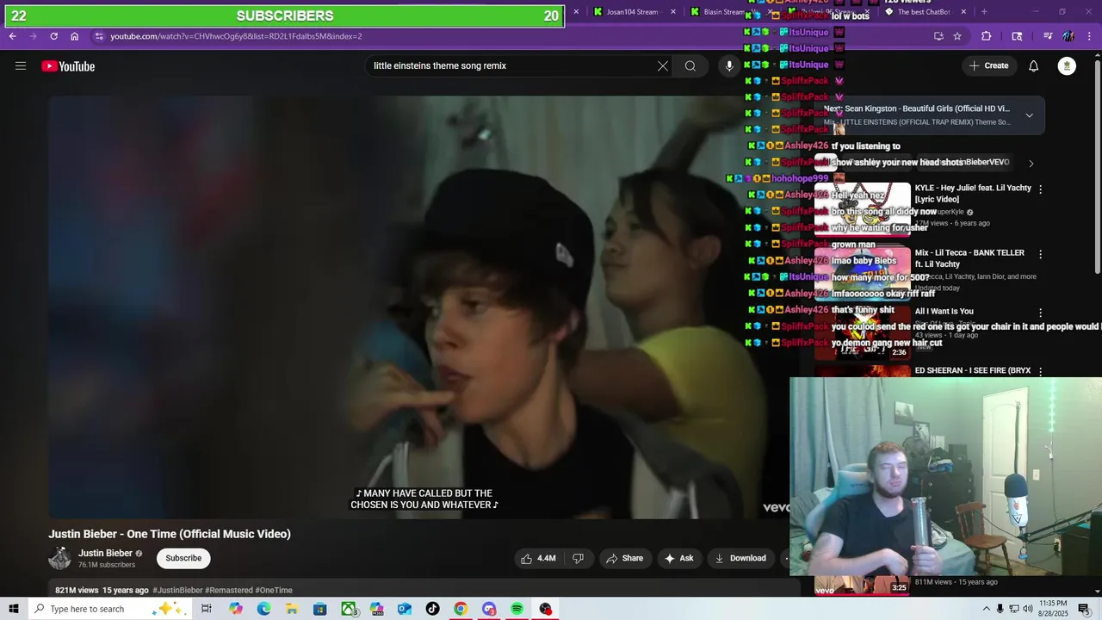Open Google Chrome from the taskbar
Image resolution: width=1102 pixels, height=620 pixels.
[461, 609]
